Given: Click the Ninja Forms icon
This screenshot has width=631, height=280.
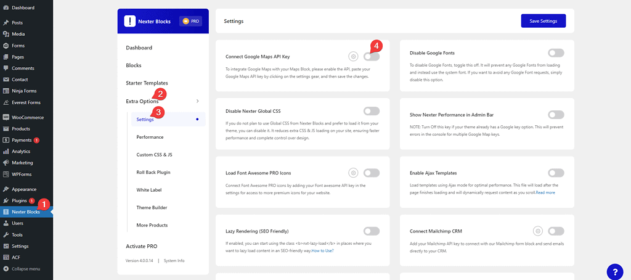Looking at the screenshot, I should 6,91.
